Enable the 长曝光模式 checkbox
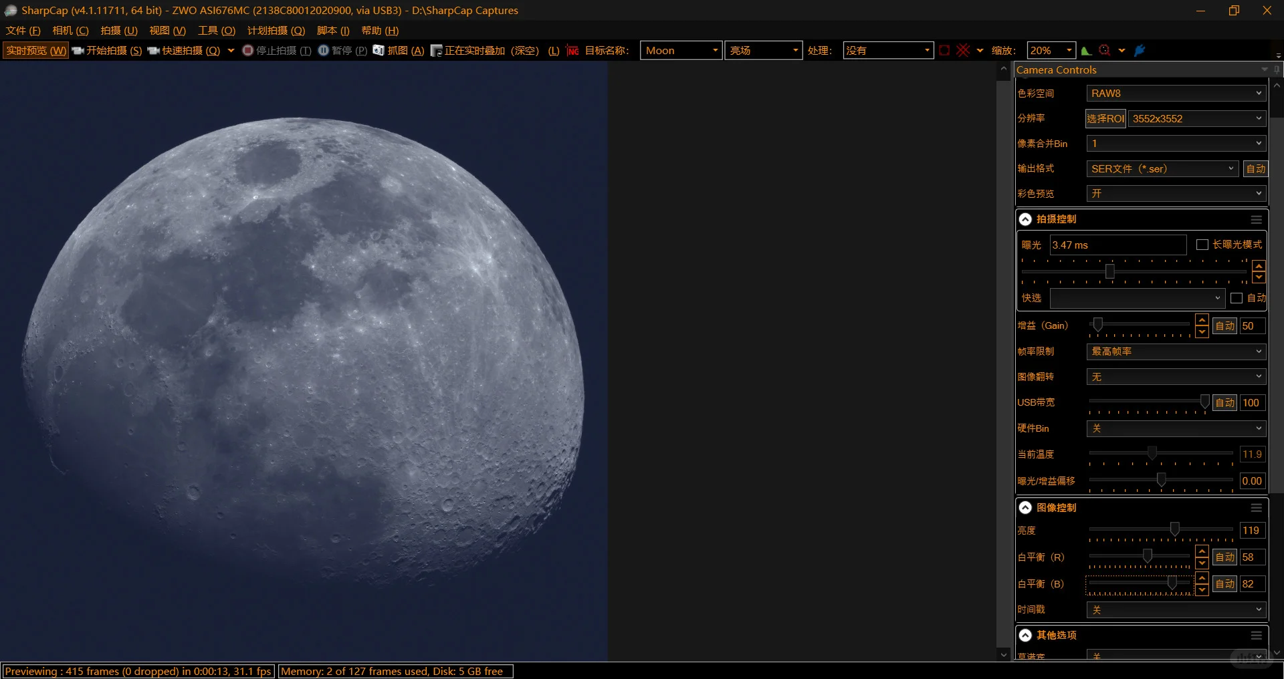 [1202, 245]
